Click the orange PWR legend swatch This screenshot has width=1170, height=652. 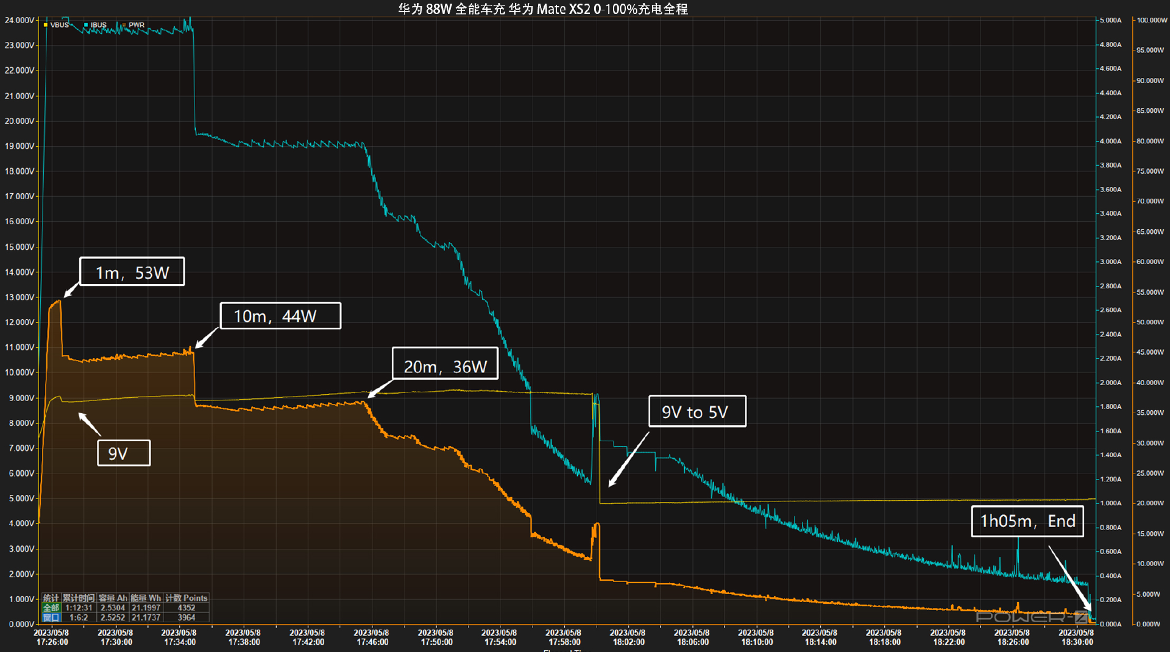124,25
